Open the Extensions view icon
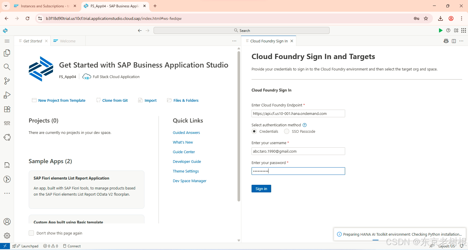The width and height of the screenshot is (468, 250). point(7,109)
